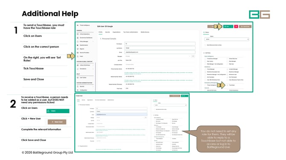Tick Threat Intelligence role checkbox in Edit User

coord(206,85)
